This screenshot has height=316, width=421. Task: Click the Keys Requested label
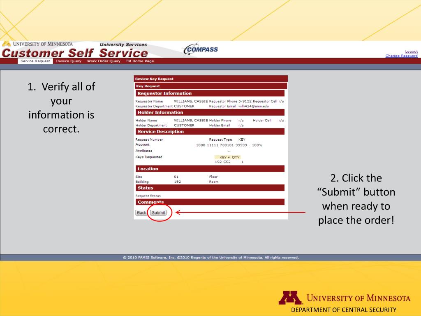(149, 157)
